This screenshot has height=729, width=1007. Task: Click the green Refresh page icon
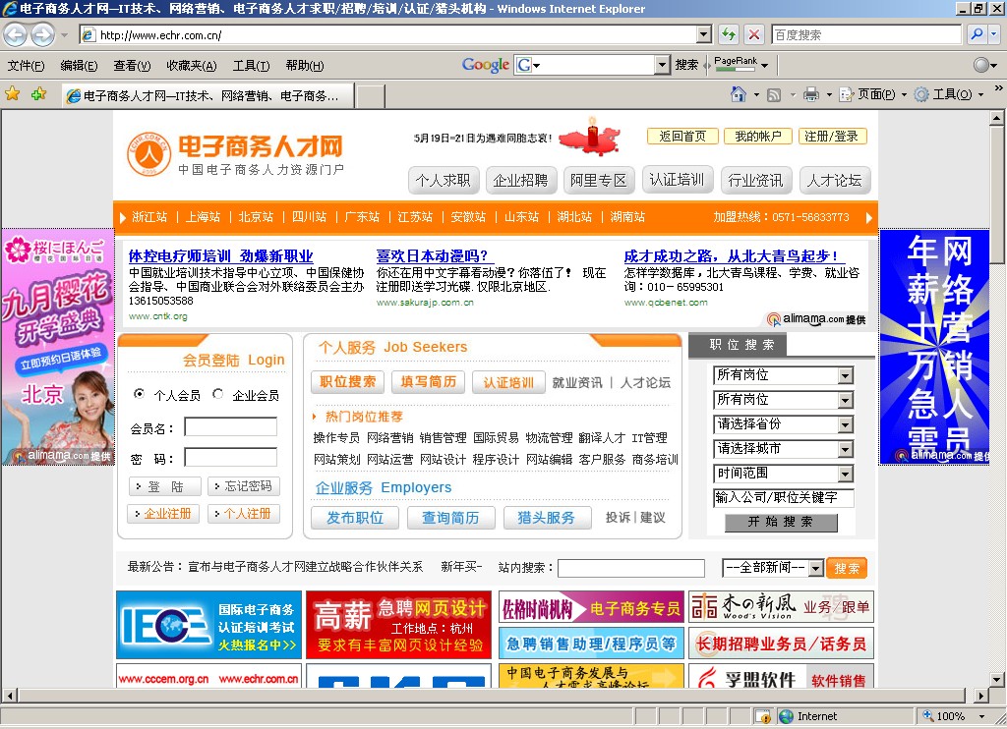[x=729, y=34]
